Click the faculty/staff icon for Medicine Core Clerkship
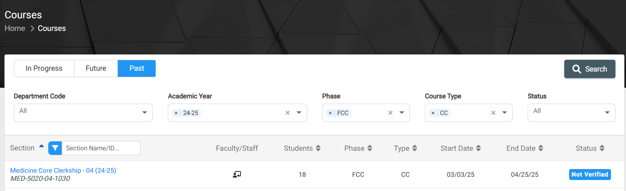The width and height of the screenshot is (626, 191). pos(237,174)
